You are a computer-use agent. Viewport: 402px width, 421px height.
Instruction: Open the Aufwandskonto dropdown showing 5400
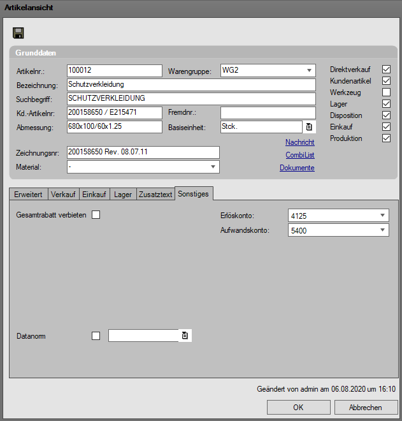pyautogui.click(x=382, y=230)
